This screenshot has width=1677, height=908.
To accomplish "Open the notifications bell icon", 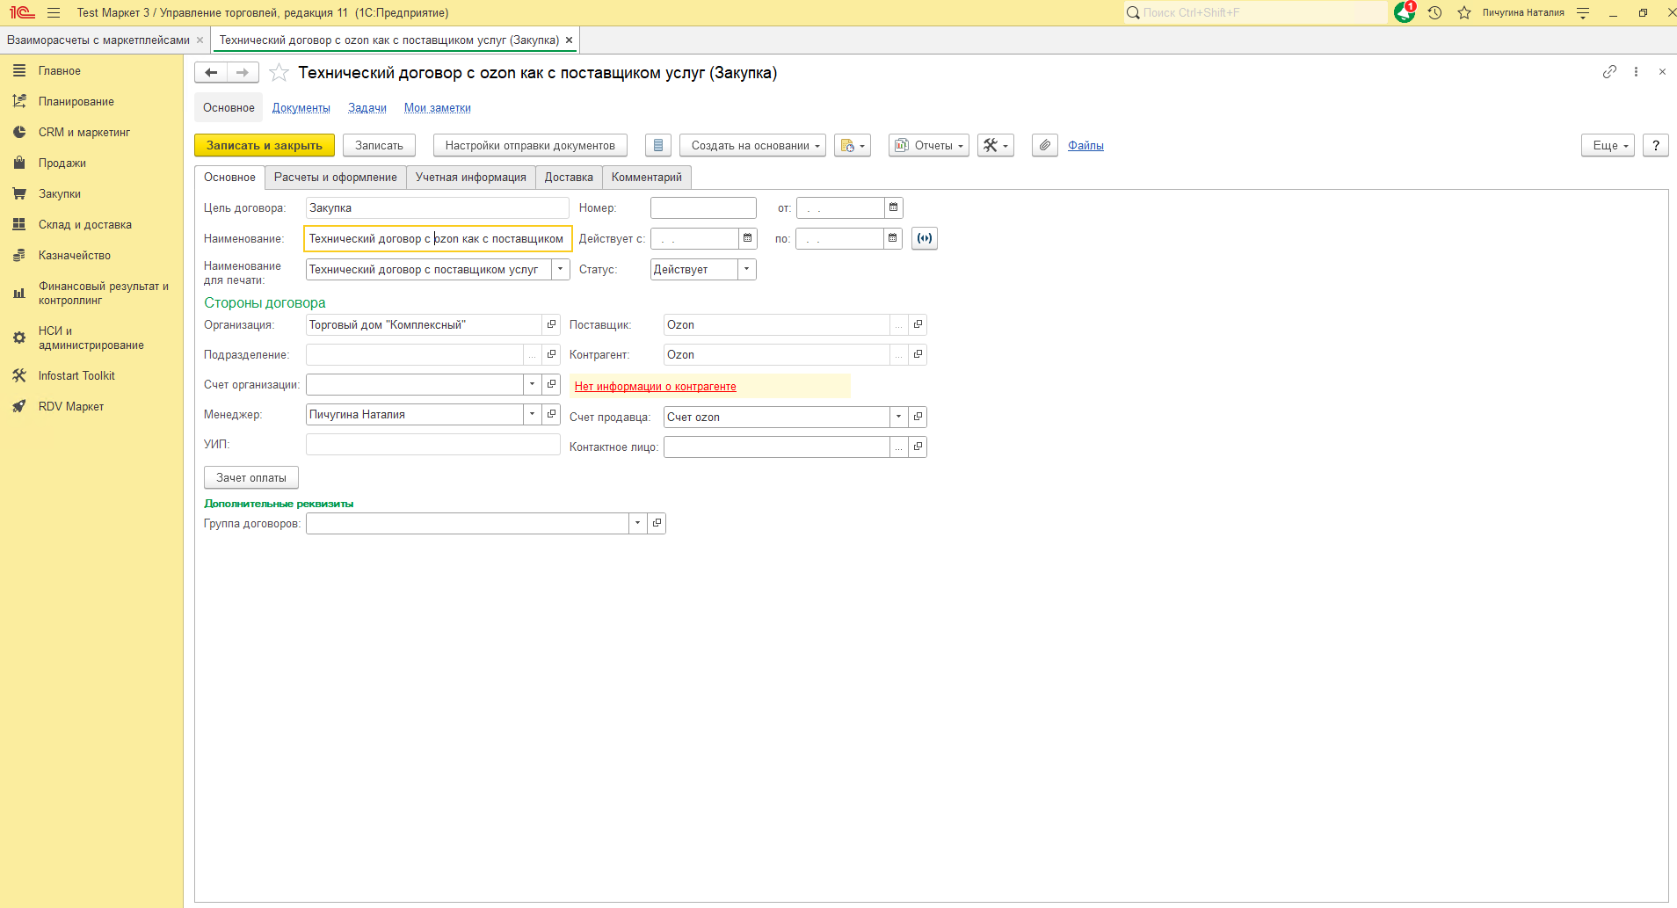I will pos(1404,12).
